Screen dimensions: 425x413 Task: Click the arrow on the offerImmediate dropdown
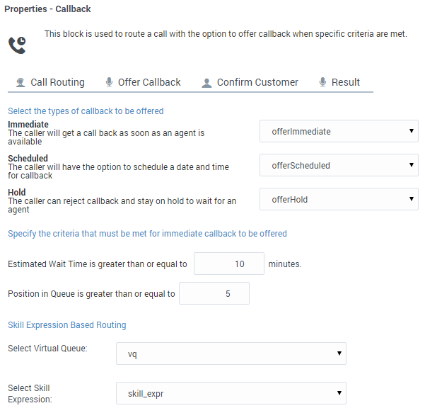412,131
